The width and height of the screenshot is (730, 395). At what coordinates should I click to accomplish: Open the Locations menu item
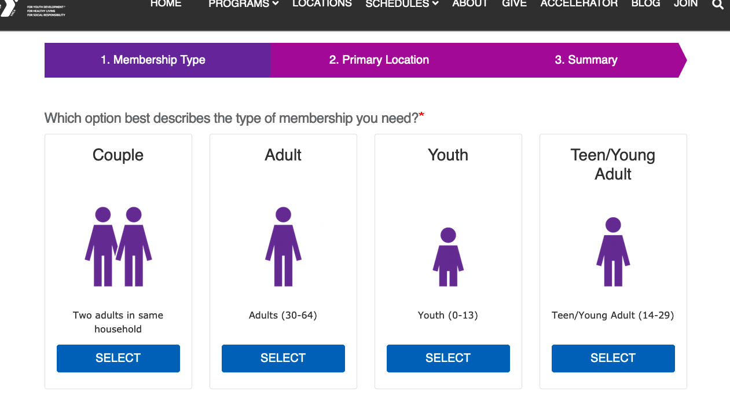coord(322,3)
